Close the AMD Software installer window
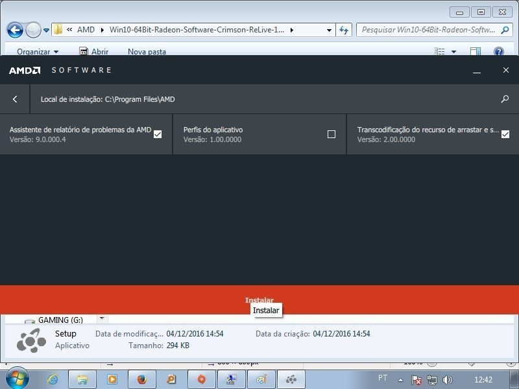 (506, 70)
